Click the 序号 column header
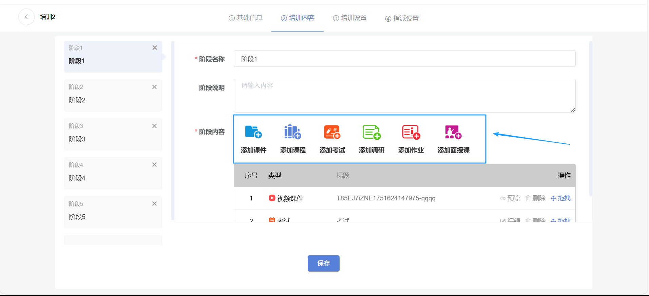This screenshot has width=649, height=296. click(251, 176)
